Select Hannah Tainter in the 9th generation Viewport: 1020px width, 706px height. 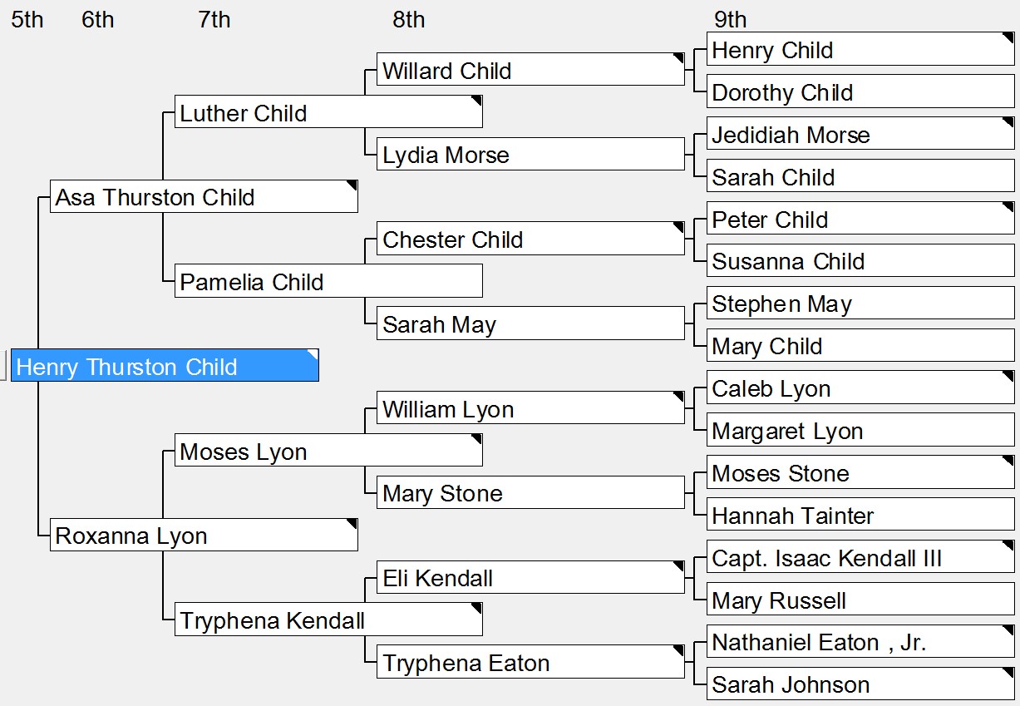(860, 515)
